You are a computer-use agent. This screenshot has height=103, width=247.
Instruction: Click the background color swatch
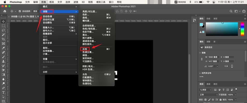(x=204, y=27)
